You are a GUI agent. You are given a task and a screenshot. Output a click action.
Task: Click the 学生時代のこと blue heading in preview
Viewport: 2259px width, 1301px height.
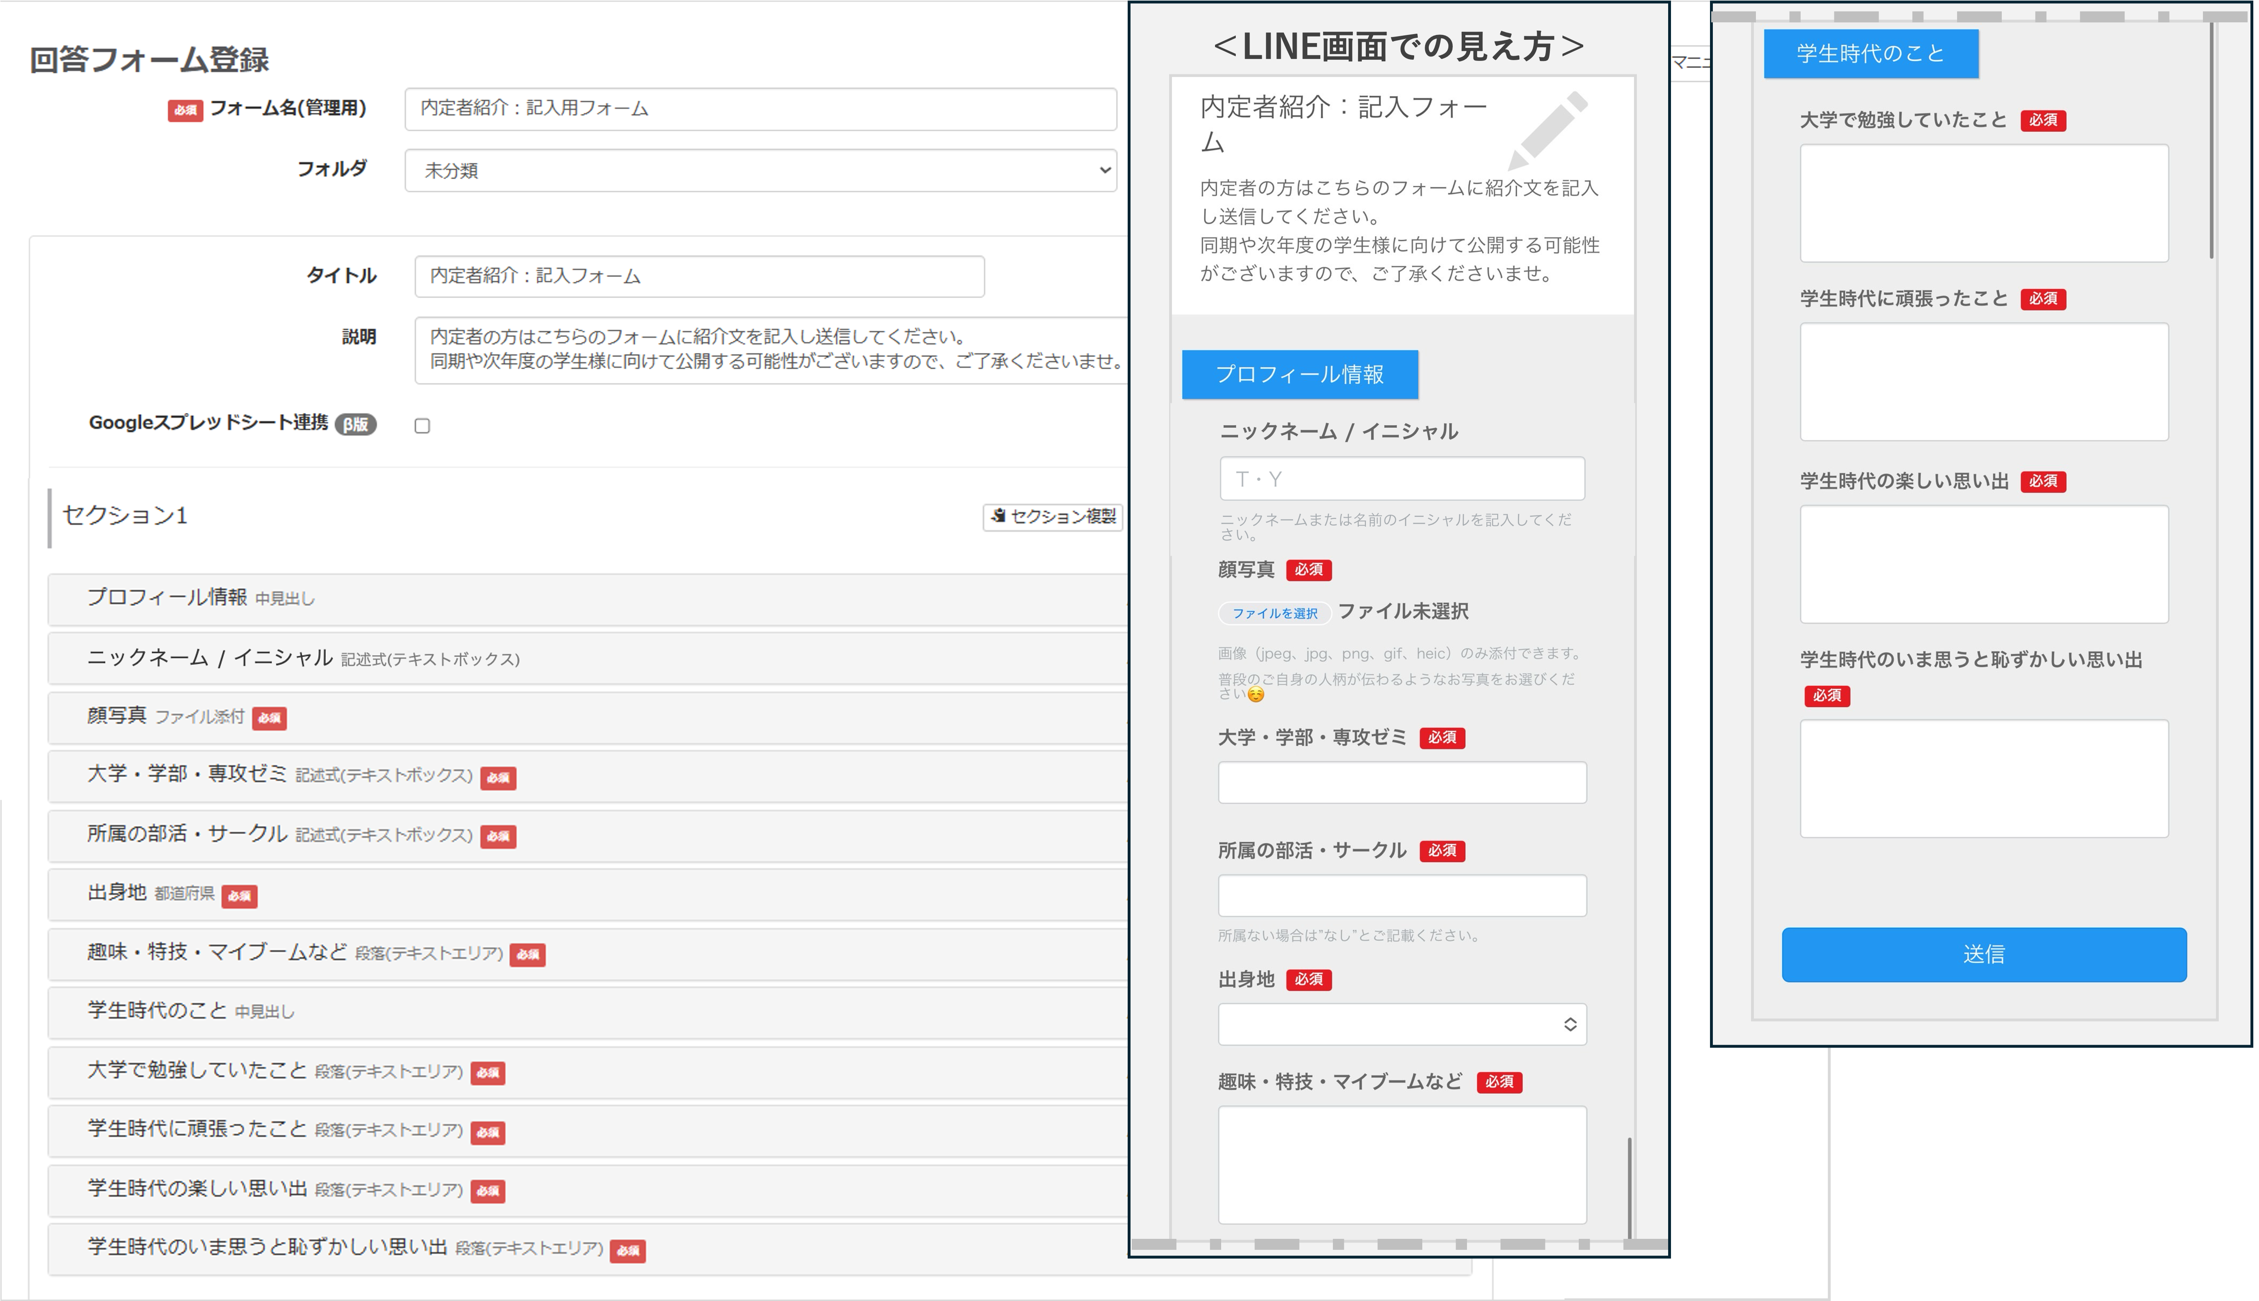(x=1871, y=54)
